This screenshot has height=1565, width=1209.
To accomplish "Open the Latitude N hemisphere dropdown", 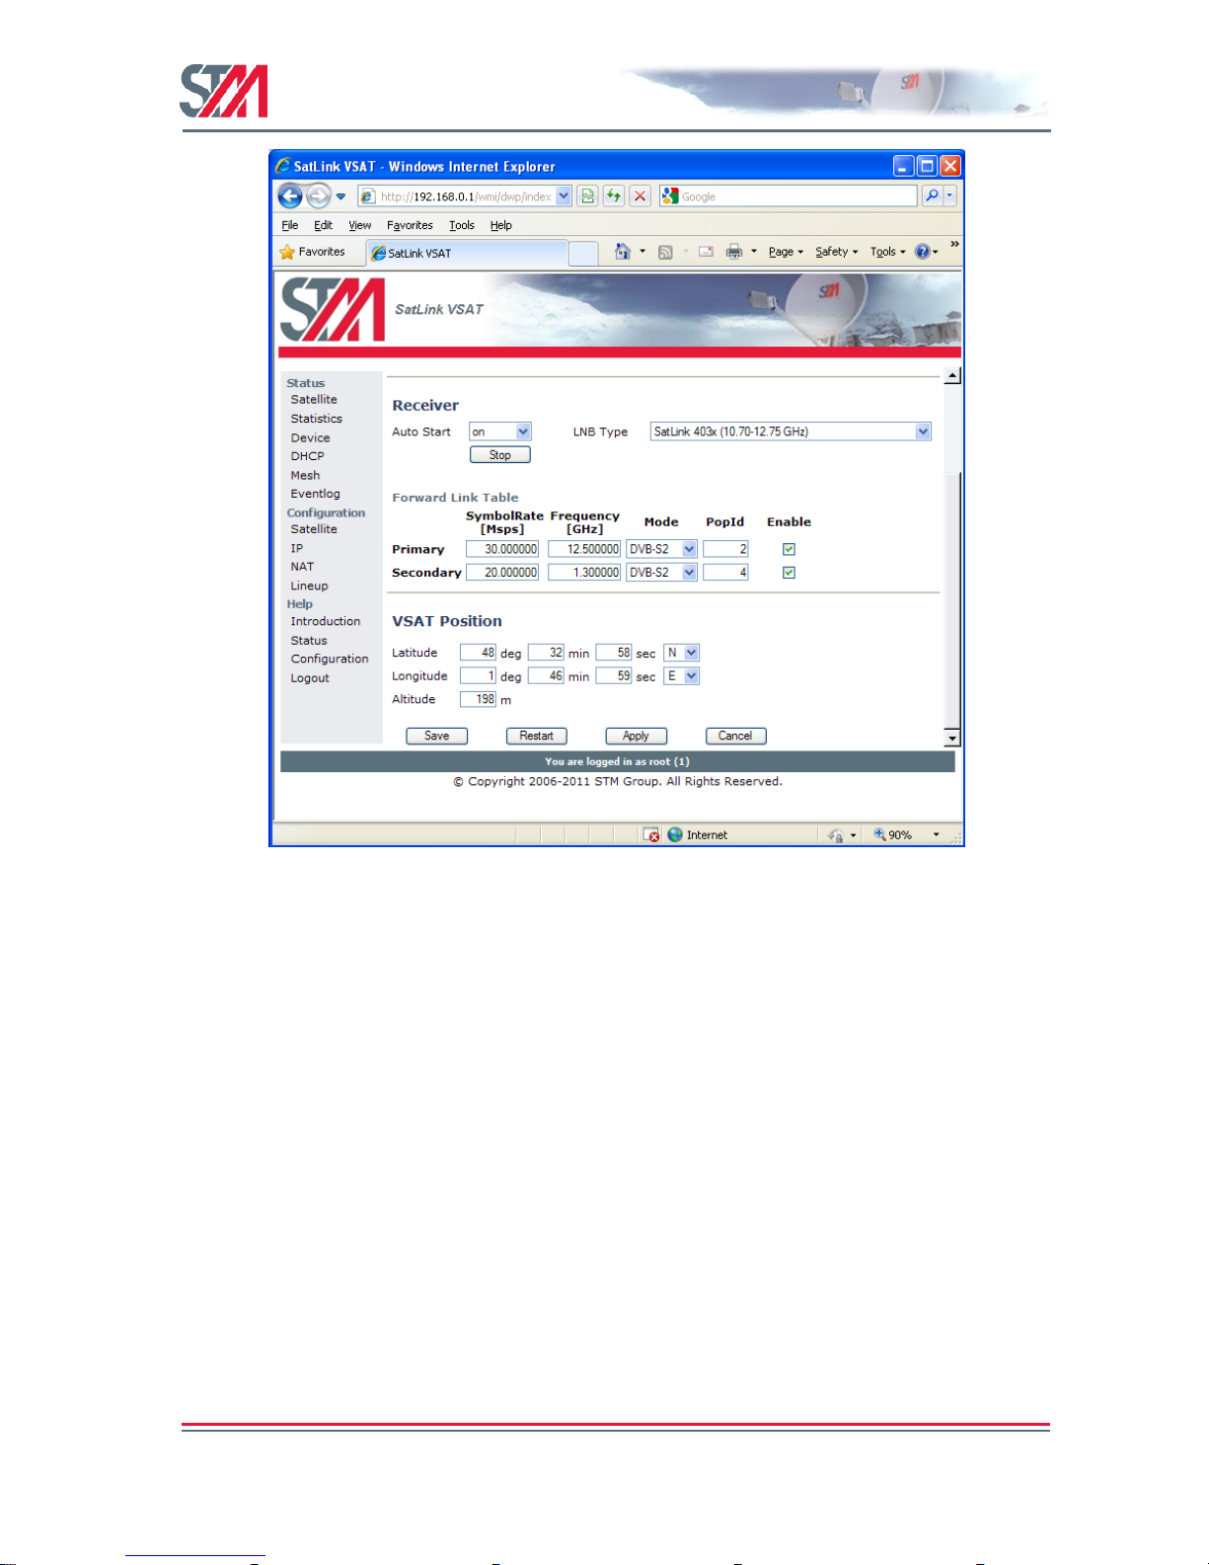I will pos(682,653).
